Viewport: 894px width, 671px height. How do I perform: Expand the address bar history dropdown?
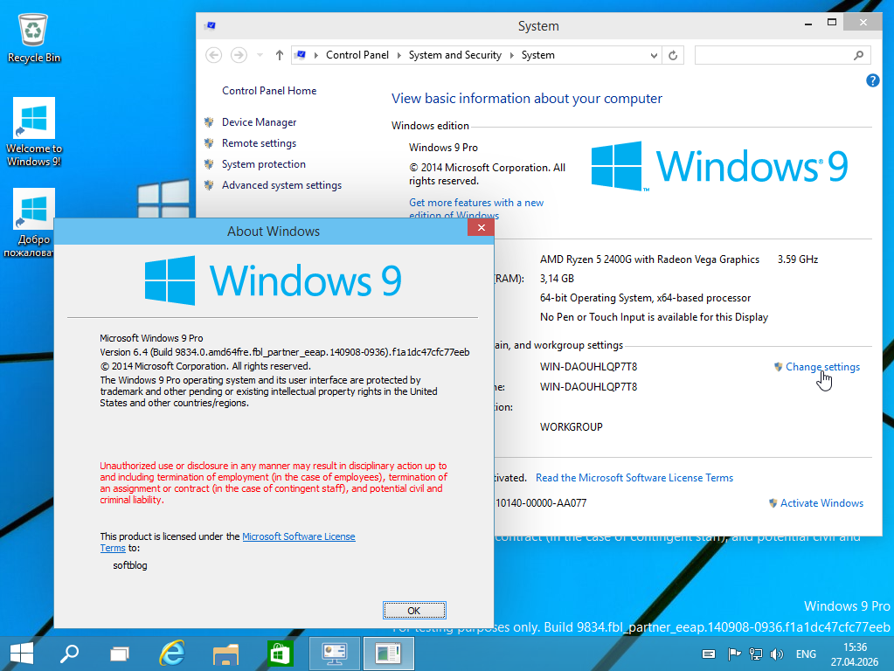click(654, 55)
